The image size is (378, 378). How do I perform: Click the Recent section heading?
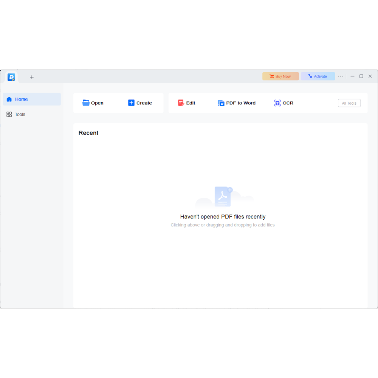point(88,133)
